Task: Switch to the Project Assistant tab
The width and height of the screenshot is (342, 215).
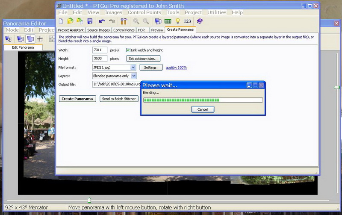Action: (71, 30)
